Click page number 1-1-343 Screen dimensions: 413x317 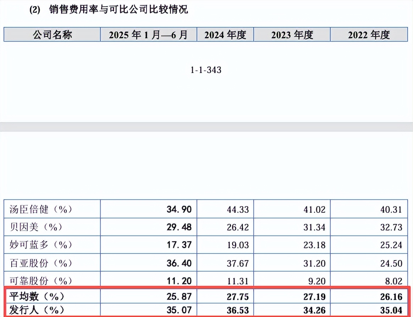(206, 70)
